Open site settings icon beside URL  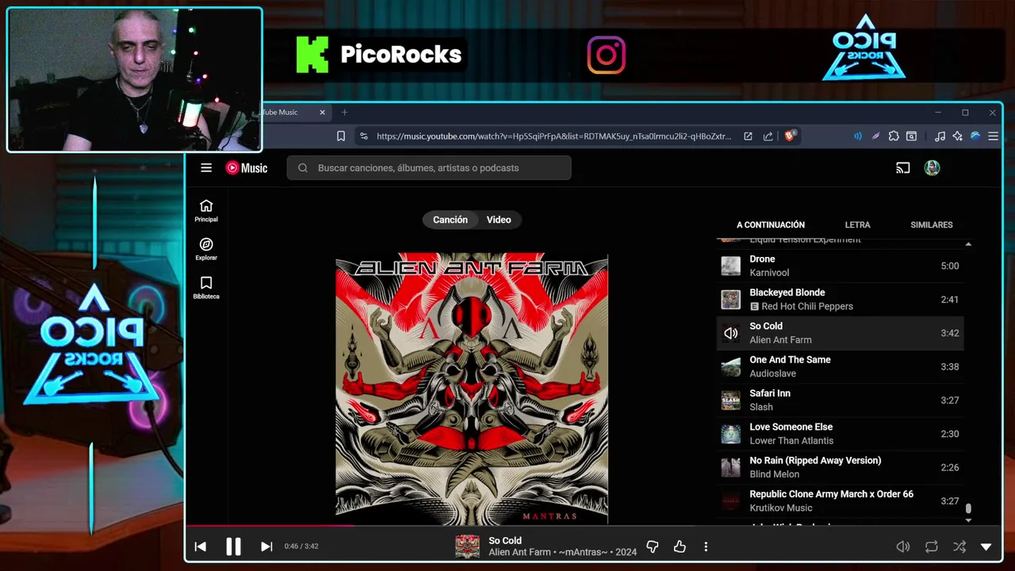(x=364, y=136)
